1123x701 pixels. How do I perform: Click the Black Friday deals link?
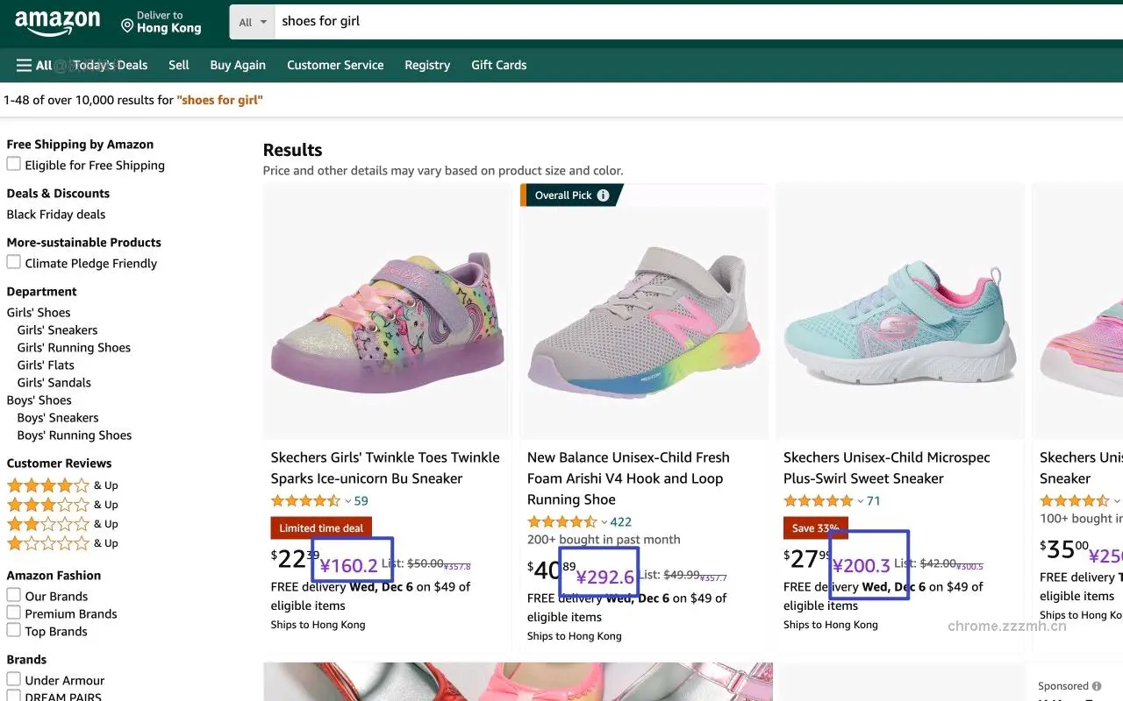pyautogui.click(x=56, y=215)
